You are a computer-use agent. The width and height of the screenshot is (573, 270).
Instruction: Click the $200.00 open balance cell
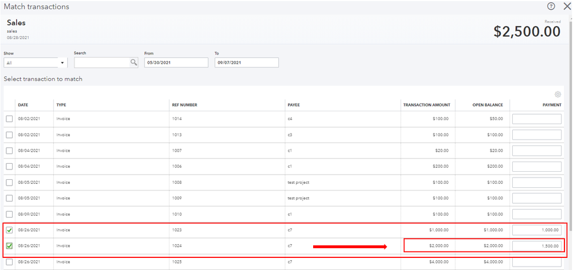[495, 167]
